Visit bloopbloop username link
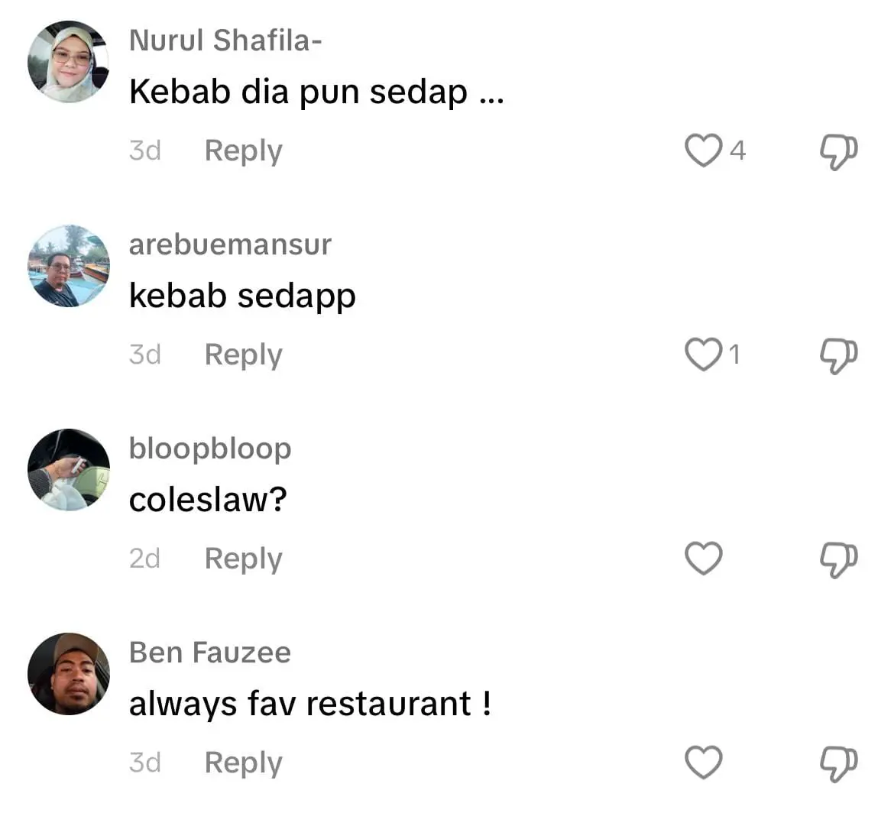The width and height of the screenshot is (894, 813). 210,449
